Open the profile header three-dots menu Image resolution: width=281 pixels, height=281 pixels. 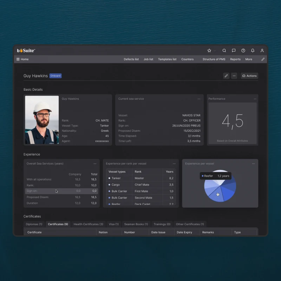point(234,76)
